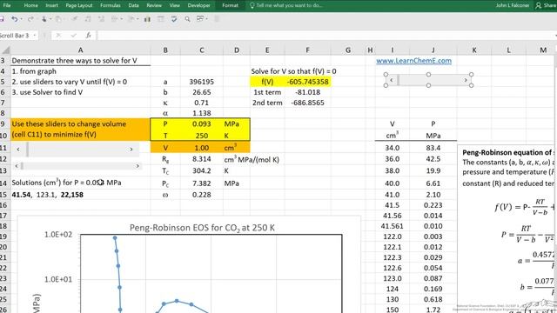
Task: Select cell with a value 396195
Action: (201, 82)
